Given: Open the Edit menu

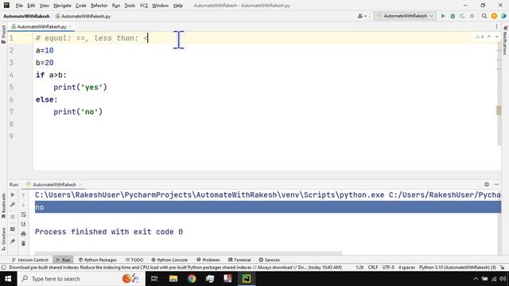Looking at the screenshot, I should pos(31,6).
